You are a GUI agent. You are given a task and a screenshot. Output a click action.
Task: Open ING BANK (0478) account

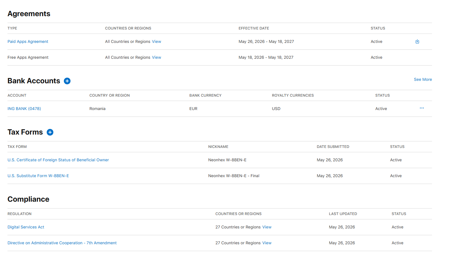[x=24, y=109]
